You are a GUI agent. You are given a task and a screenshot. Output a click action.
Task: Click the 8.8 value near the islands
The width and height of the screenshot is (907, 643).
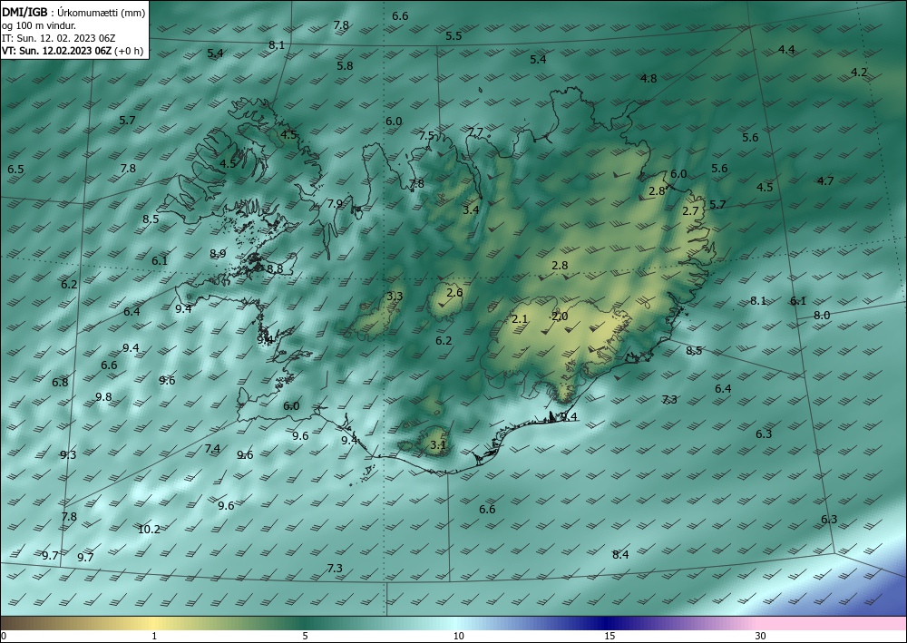click(x=276, y=268)
